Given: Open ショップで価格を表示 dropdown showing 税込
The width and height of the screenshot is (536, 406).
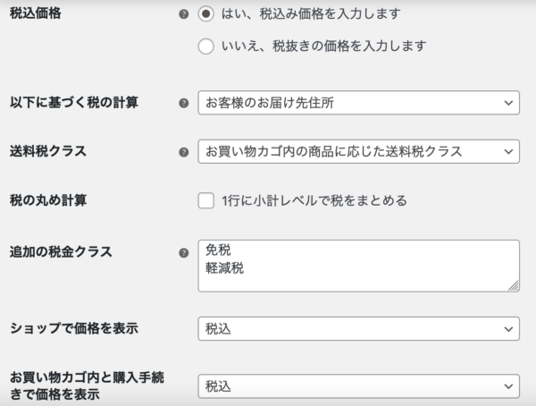Looking at the screenshot, I should pos(358,328).
